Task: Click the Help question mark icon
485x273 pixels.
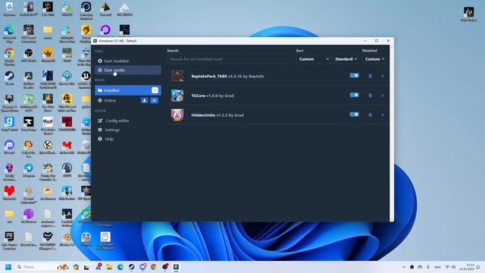Action: pyautogui.click(x=100, y=139)
